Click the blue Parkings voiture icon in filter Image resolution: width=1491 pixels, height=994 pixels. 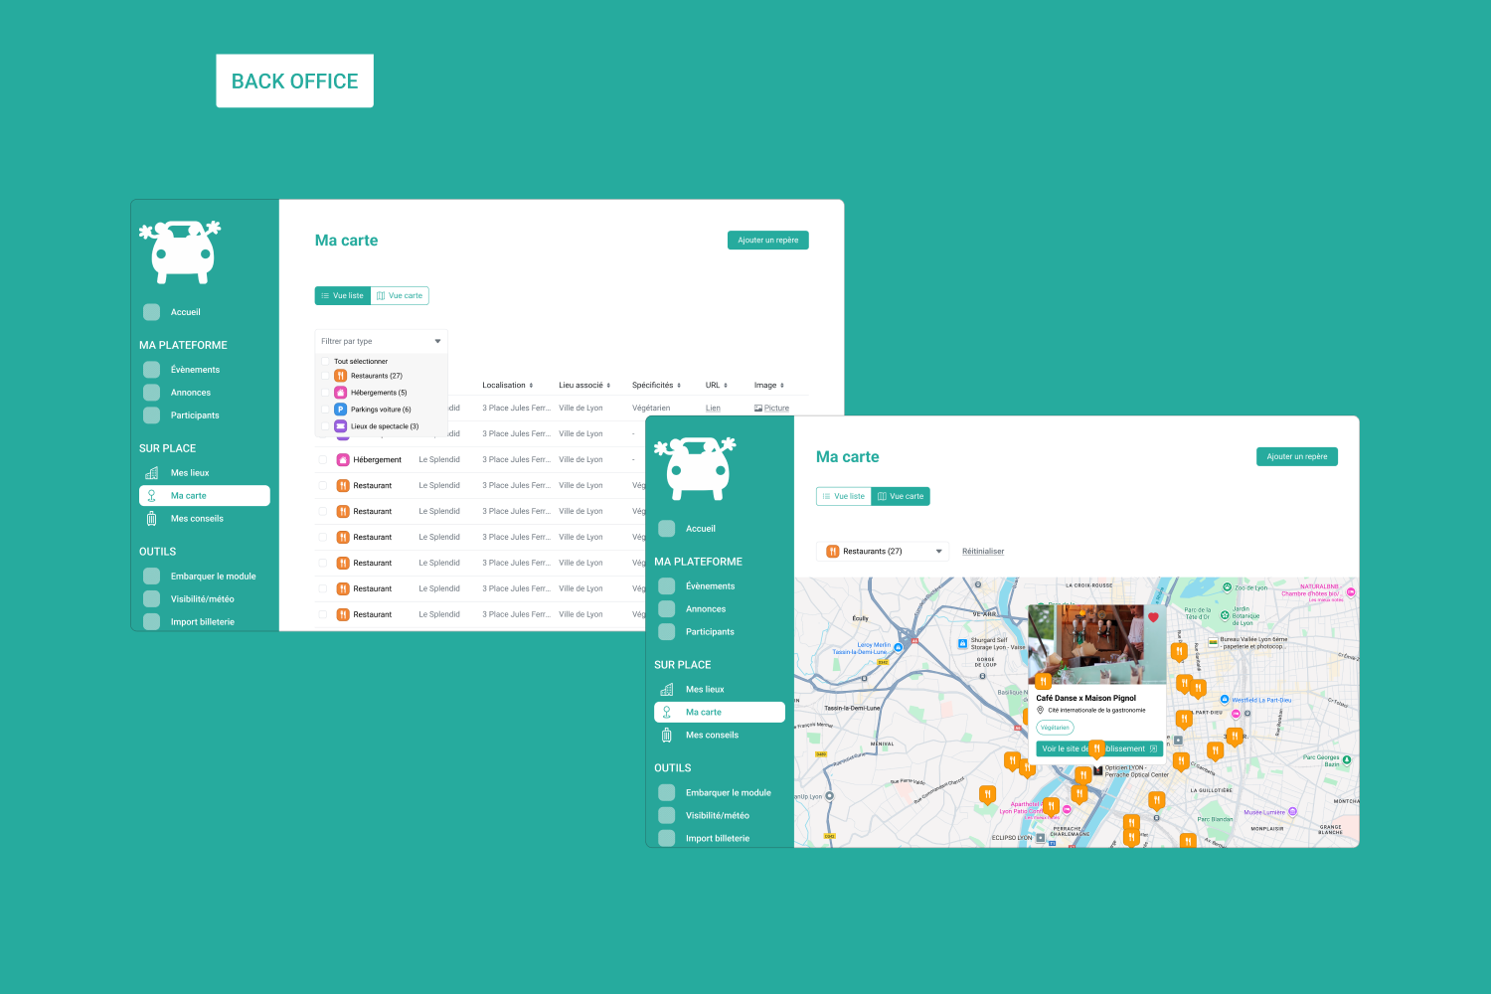point(340,410)
